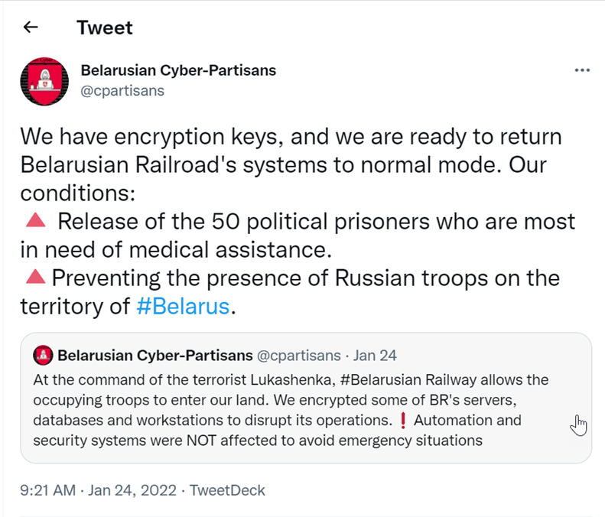Image resolution: width=605 pixels, height=517 pixels.
Task: Click the red triangle before "Preventing"
Action: coord(35,277)
